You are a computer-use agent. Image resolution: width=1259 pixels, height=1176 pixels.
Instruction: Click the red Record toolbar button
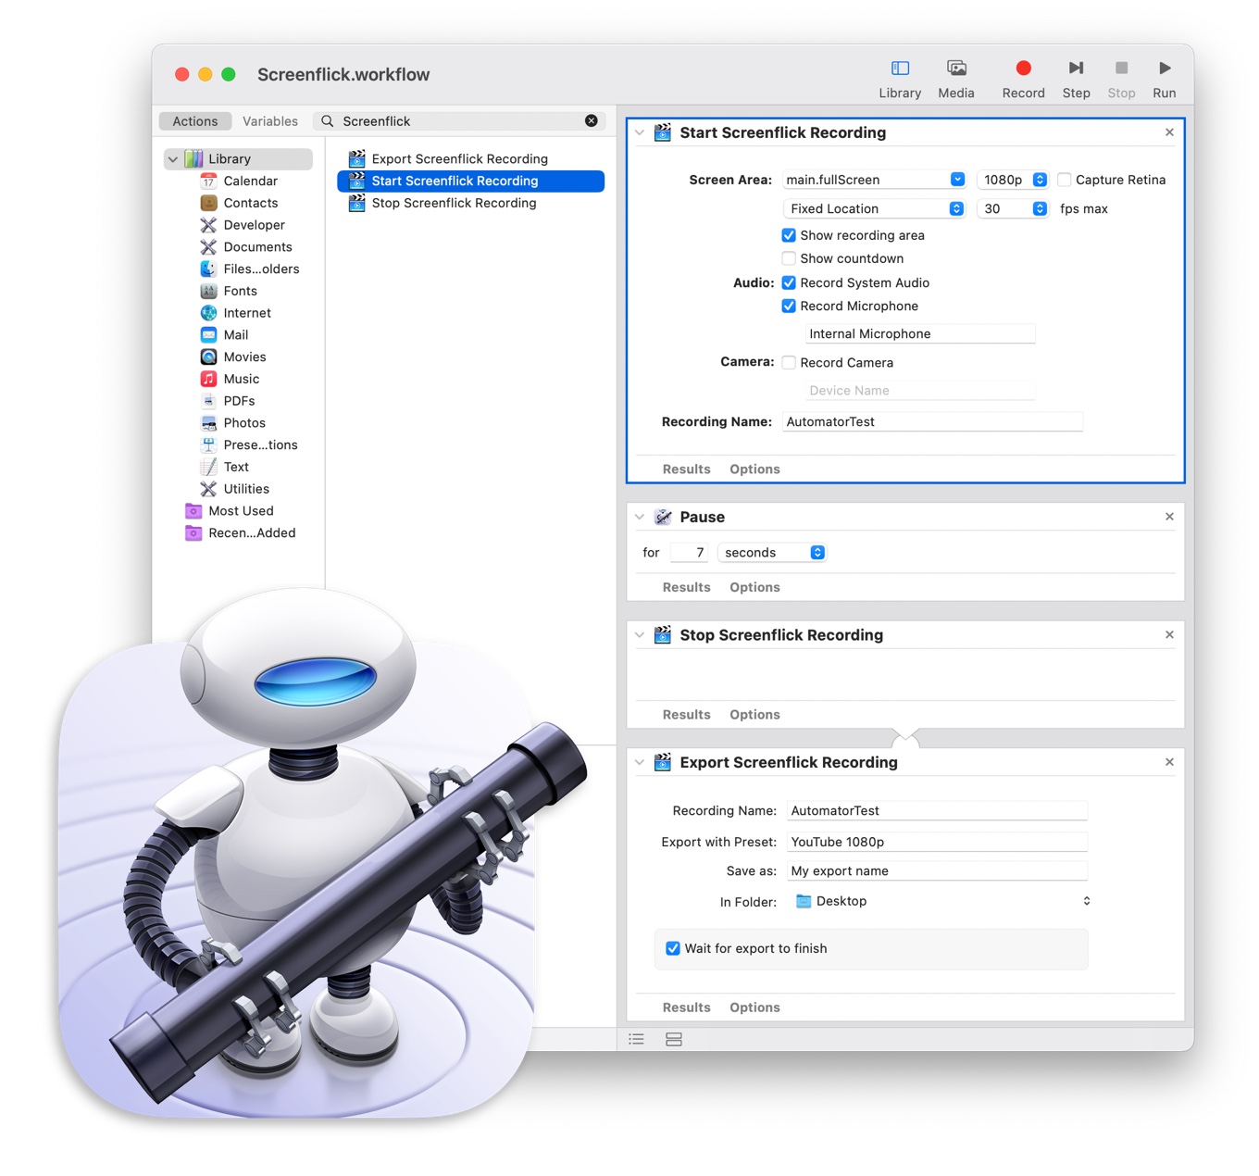pyautogui.click(x=1023, y=68)
